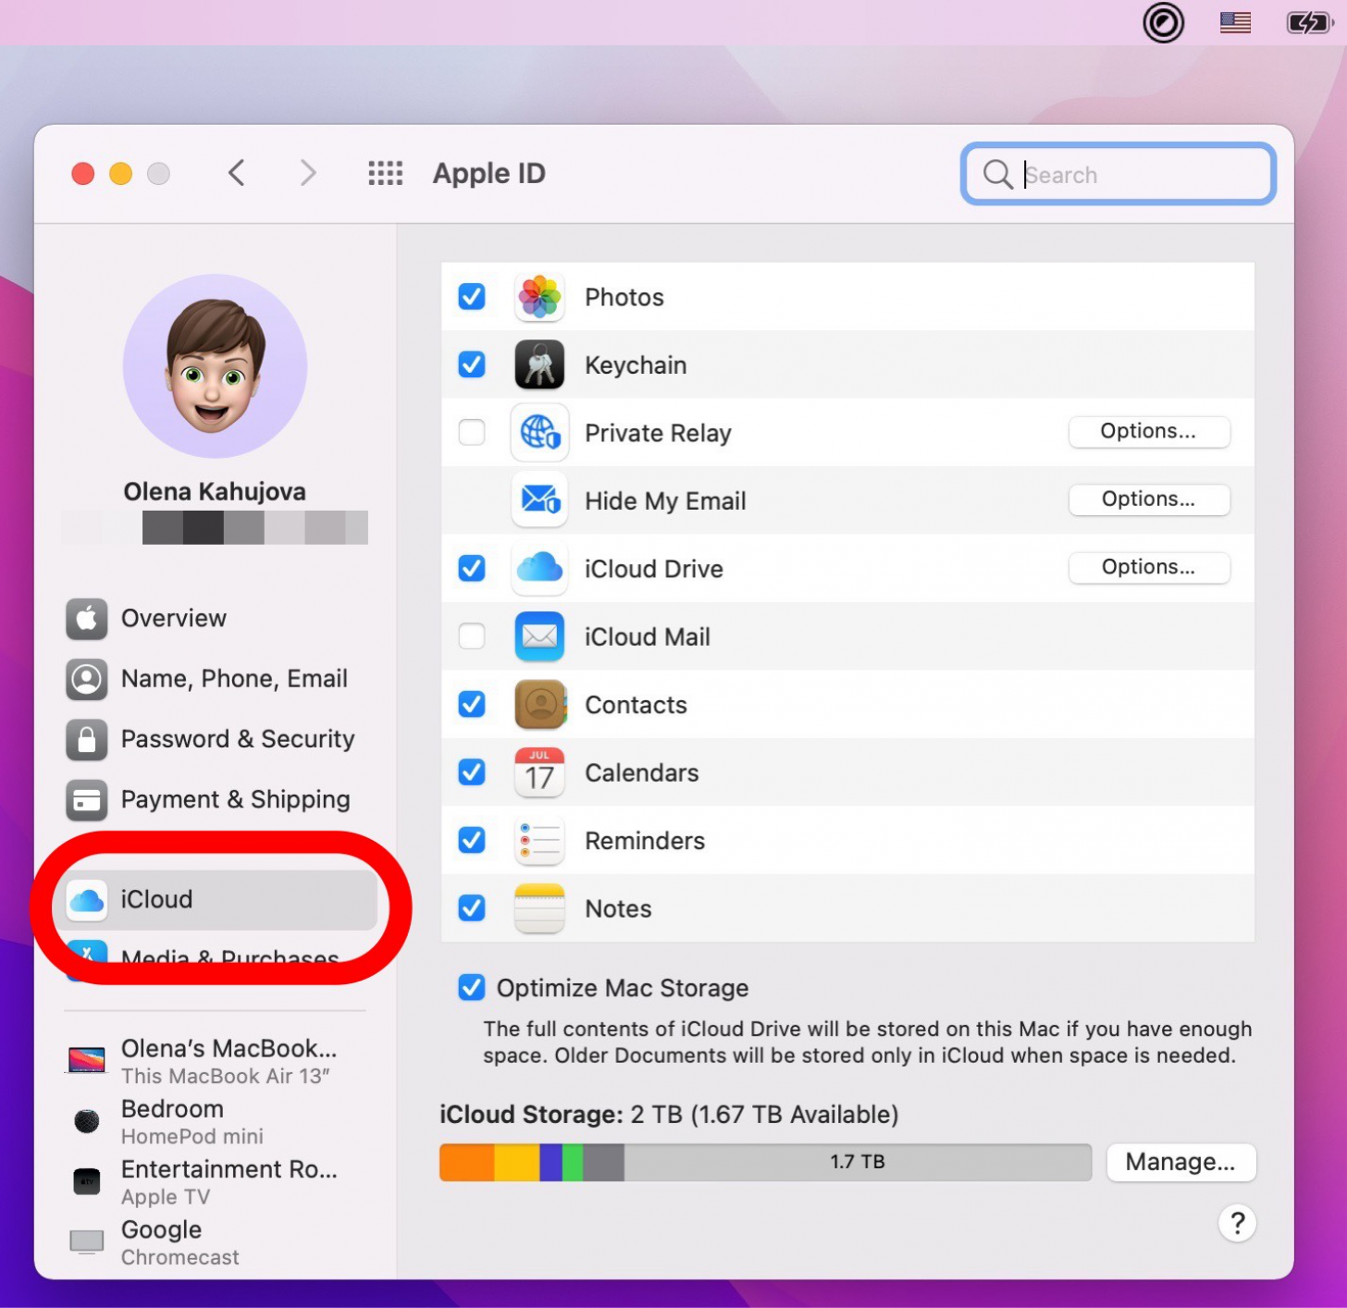Click the Hide My Email envelope icon

[x=539, y=500]
